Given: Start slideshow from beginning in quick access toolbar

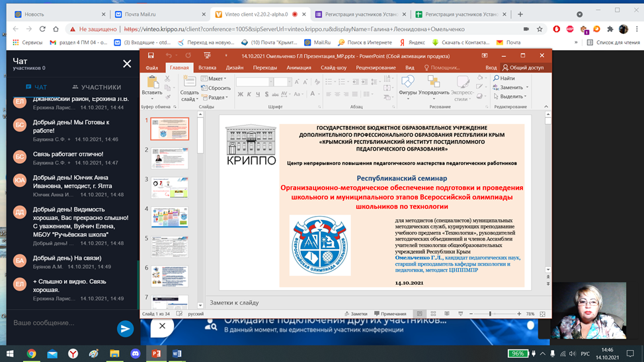Looking at the screenshot, I should pyautogui.click(x=207, y=55).
